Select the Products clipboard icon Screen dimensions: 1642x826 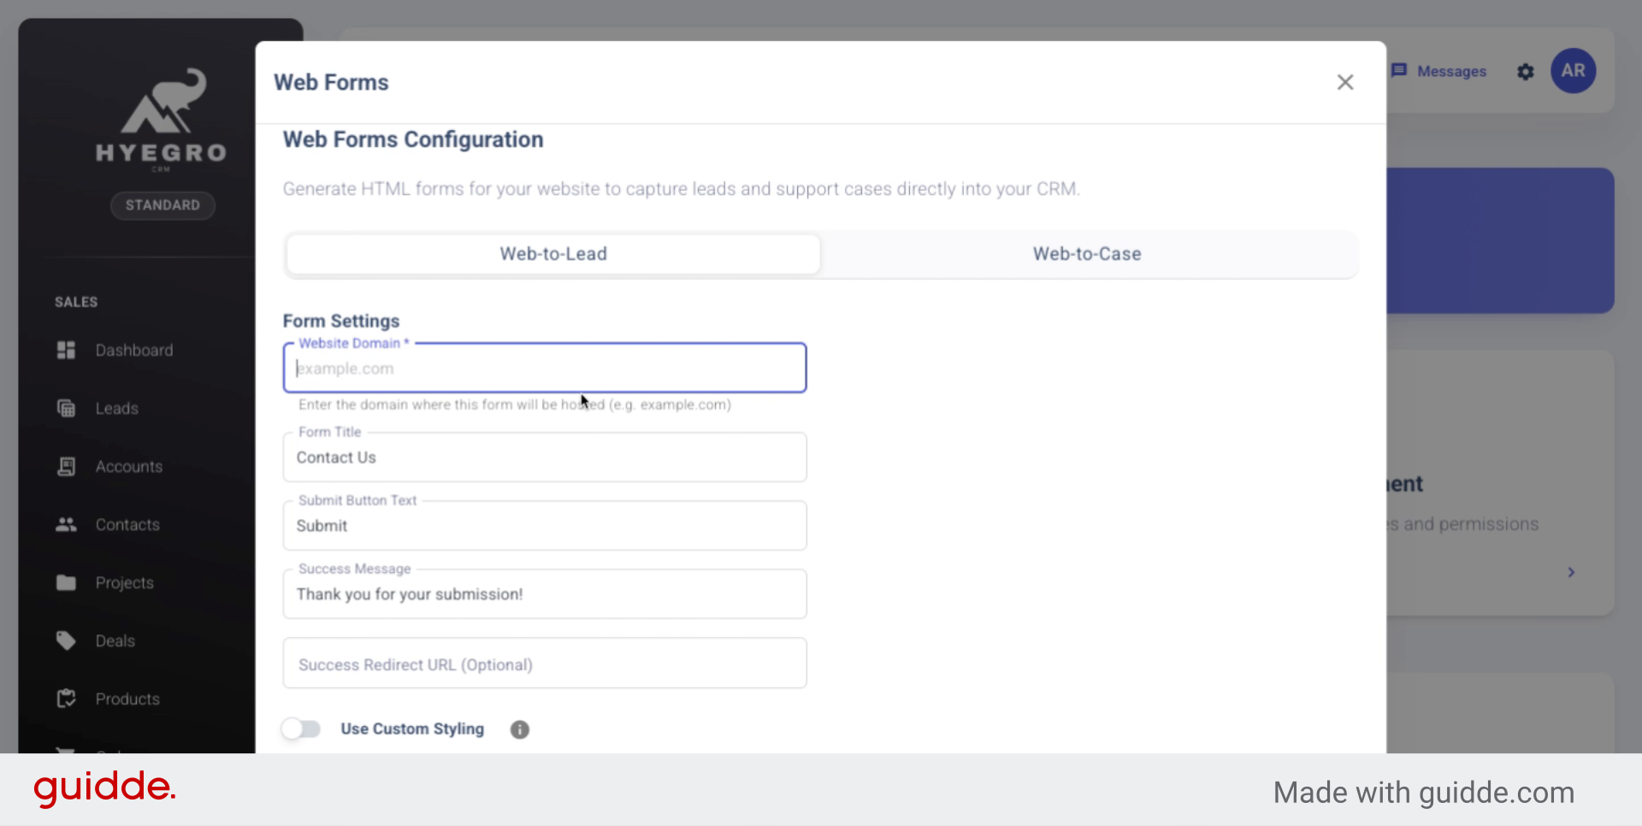66,699
